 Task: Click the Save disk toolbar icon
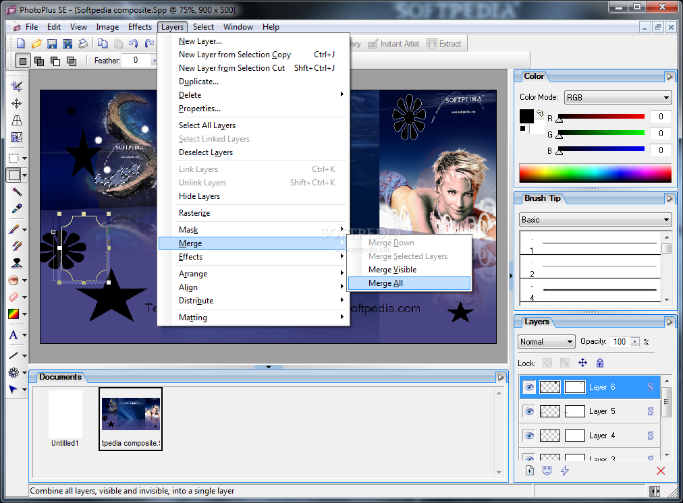[52, 44]
